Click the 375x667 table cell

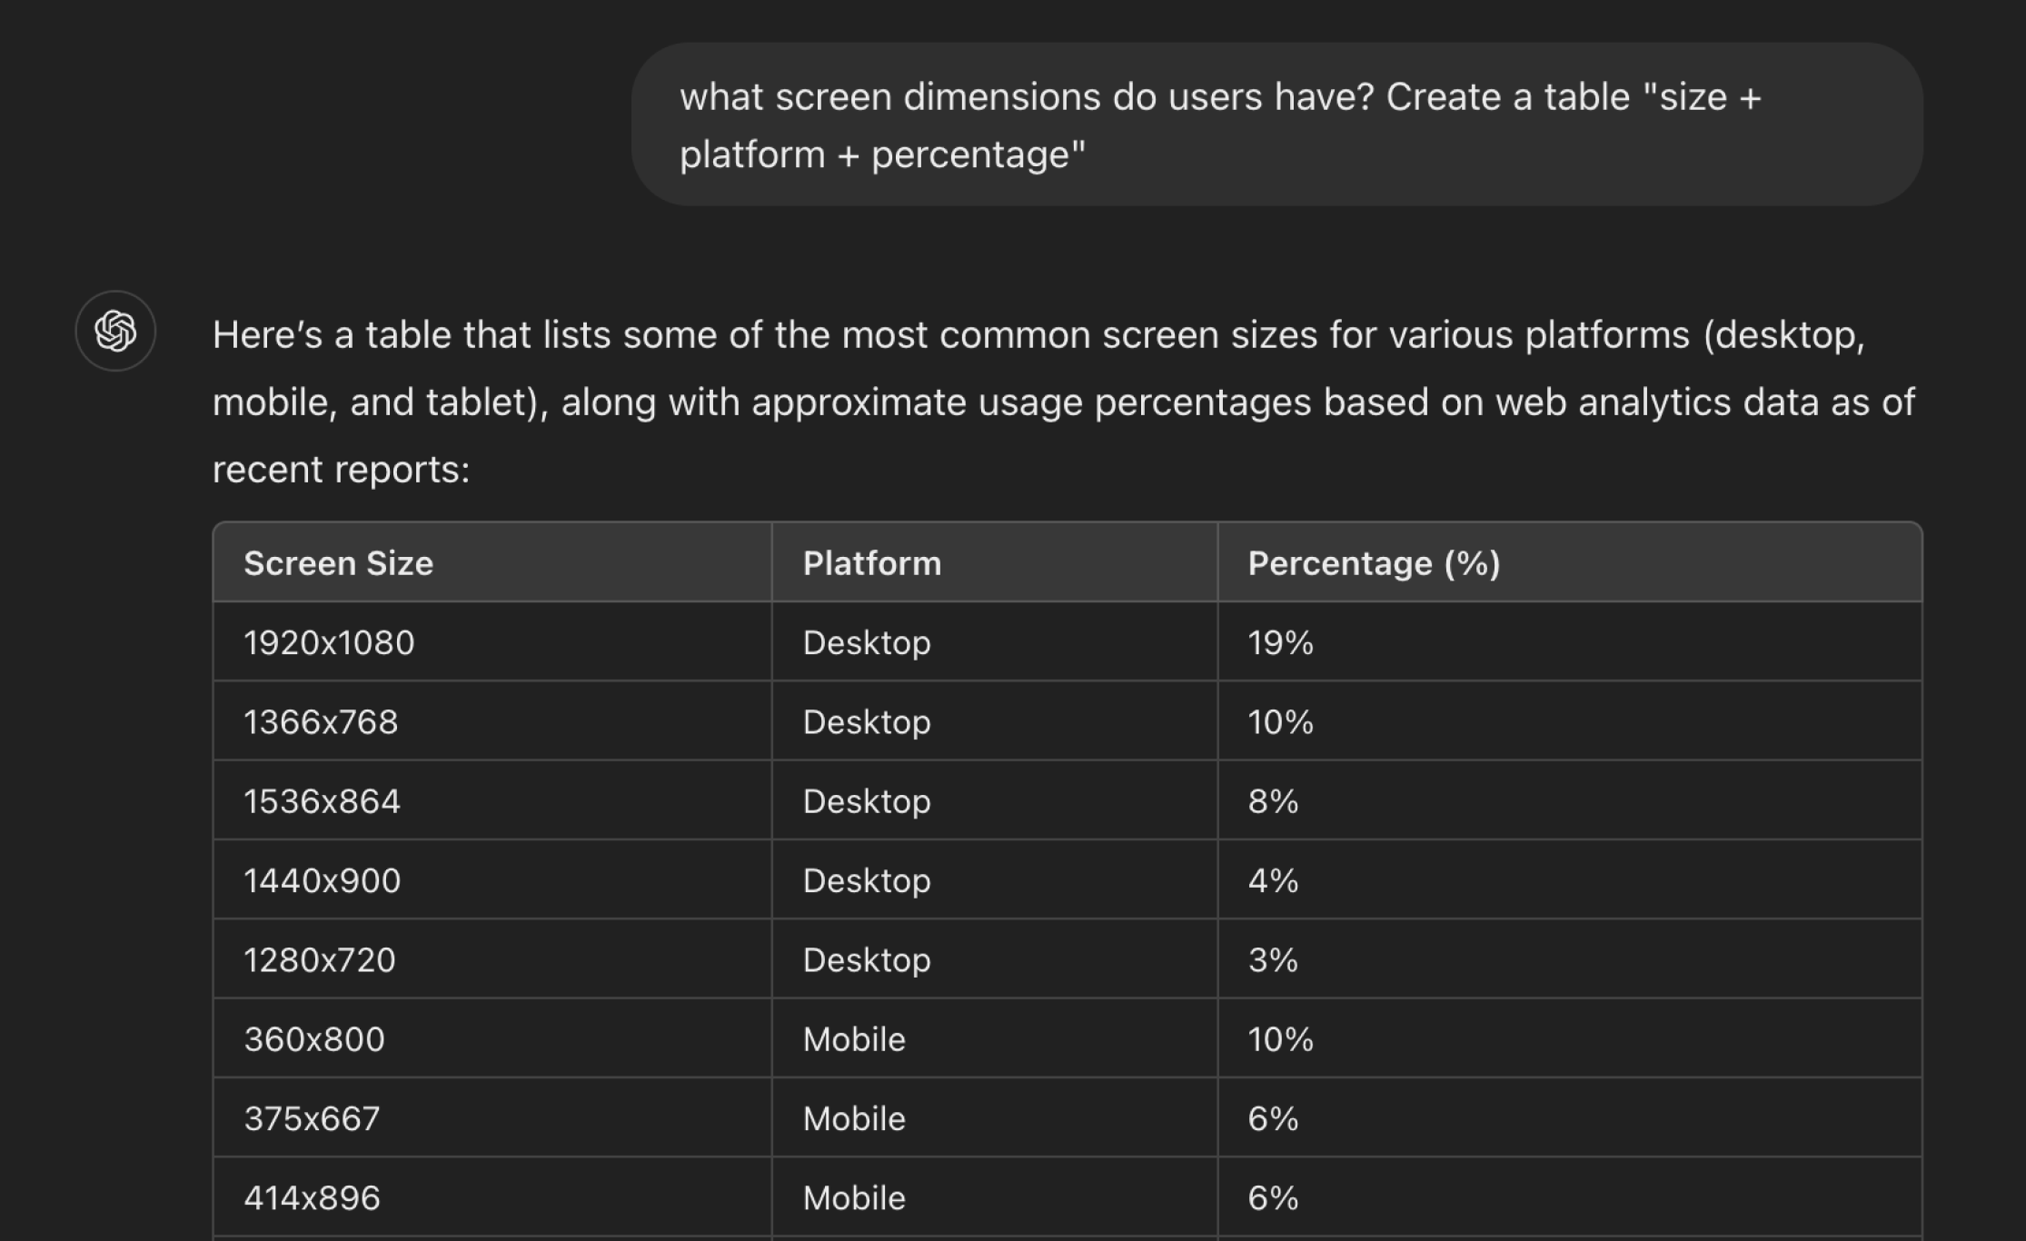[312, 1118]
